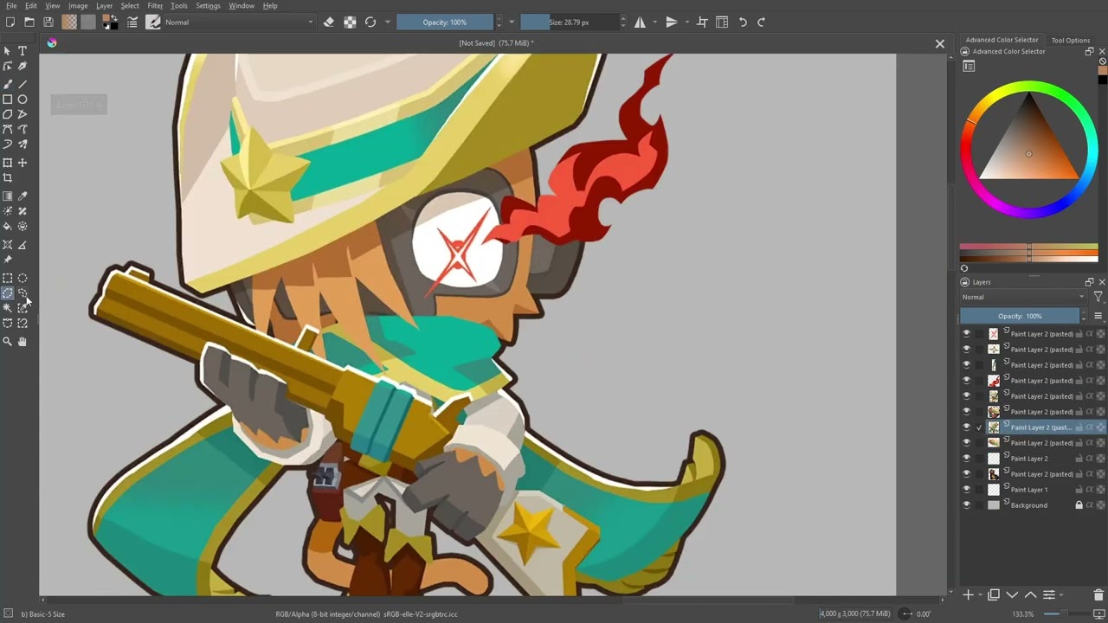Activate the Zoom tool
Viewport: 1108px width, 623px height.
(x=8, y=342)
